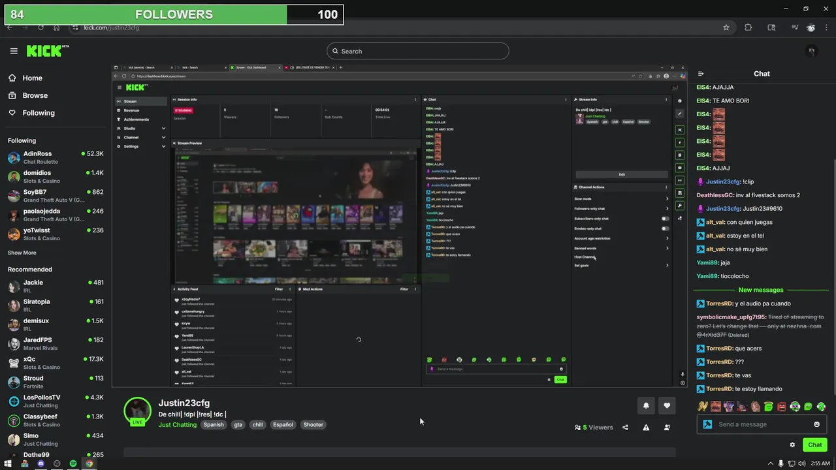Click Jackie avatar in Recommended list
Screen dimensions: 836x470
click(14, 287)
